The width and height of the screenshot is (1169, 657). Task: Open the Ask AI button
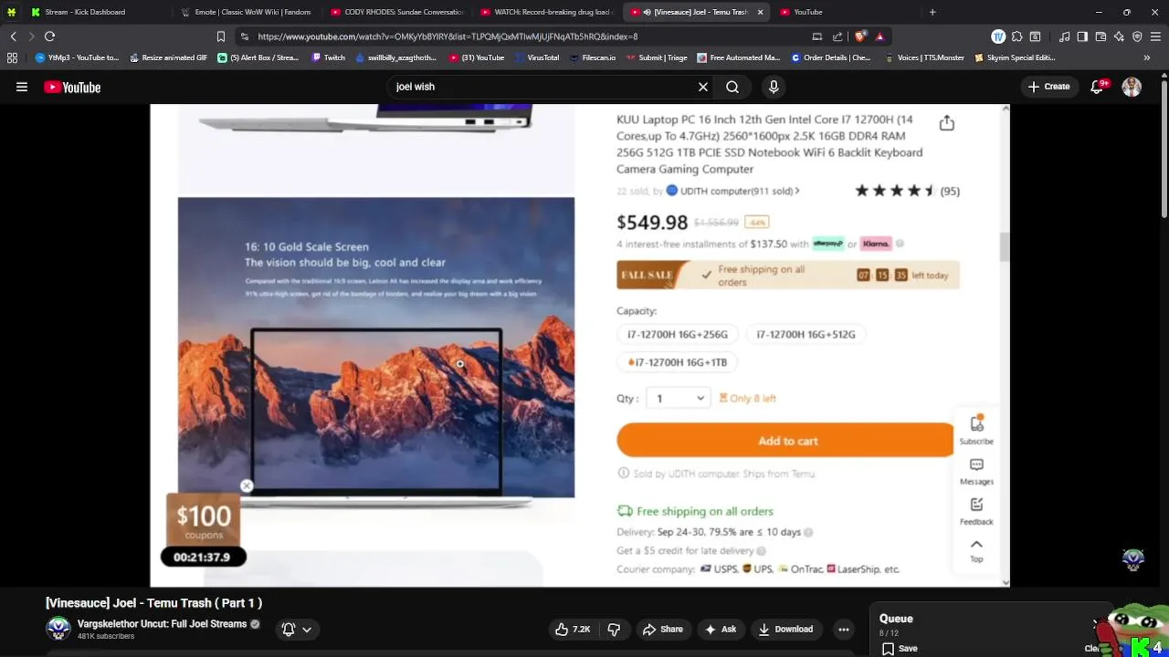[x=720, y=629]
